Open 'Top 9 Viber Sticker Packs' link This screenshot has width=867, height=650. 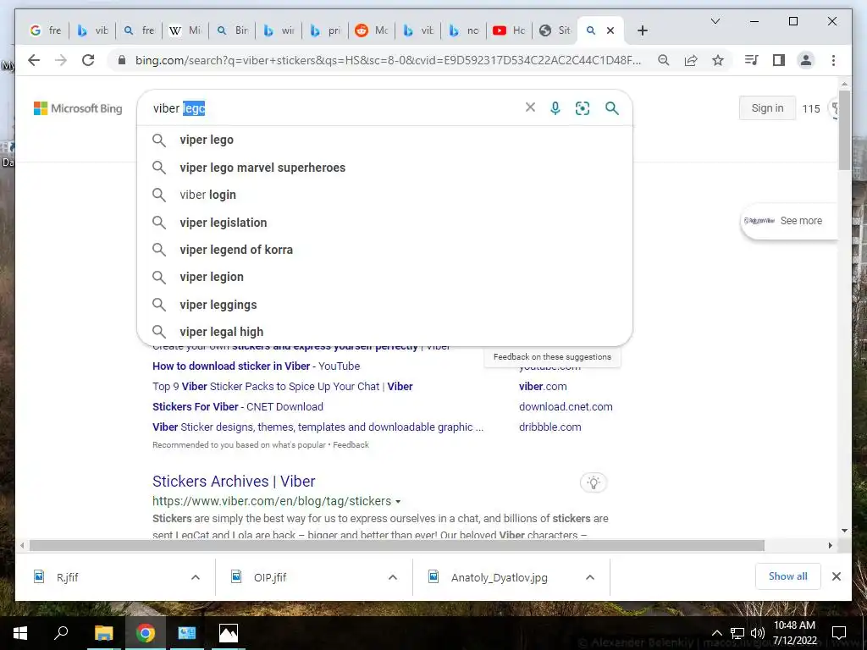(283, 386)
